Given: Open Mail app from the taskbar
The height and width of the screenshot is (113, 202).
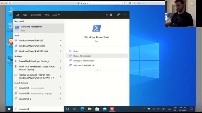Looking at the screenshot, I should point(104,109).
